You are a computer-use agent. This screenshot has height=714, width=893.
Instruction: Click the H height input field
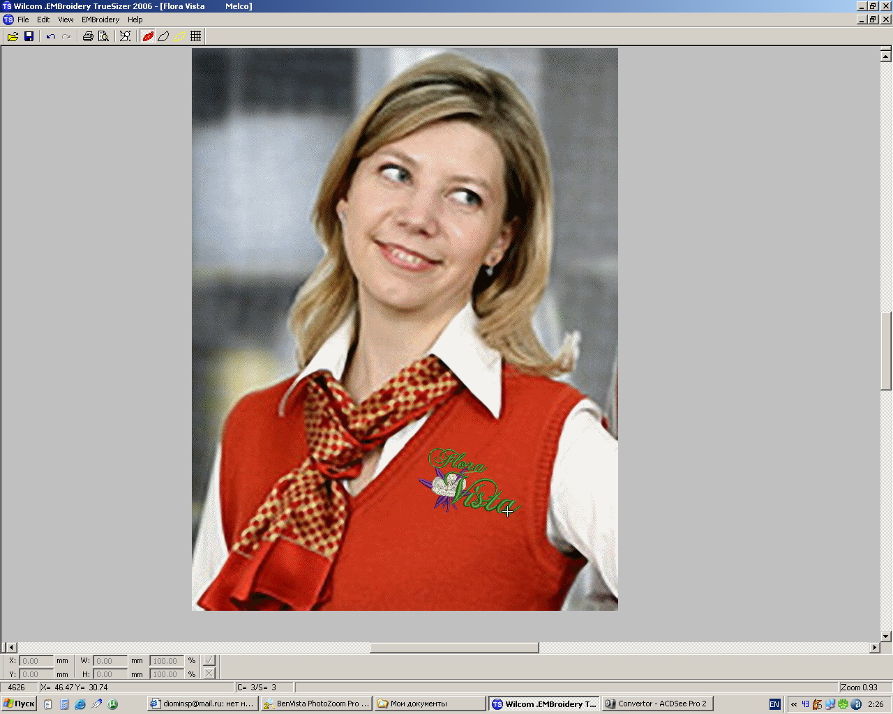point(110,674)
